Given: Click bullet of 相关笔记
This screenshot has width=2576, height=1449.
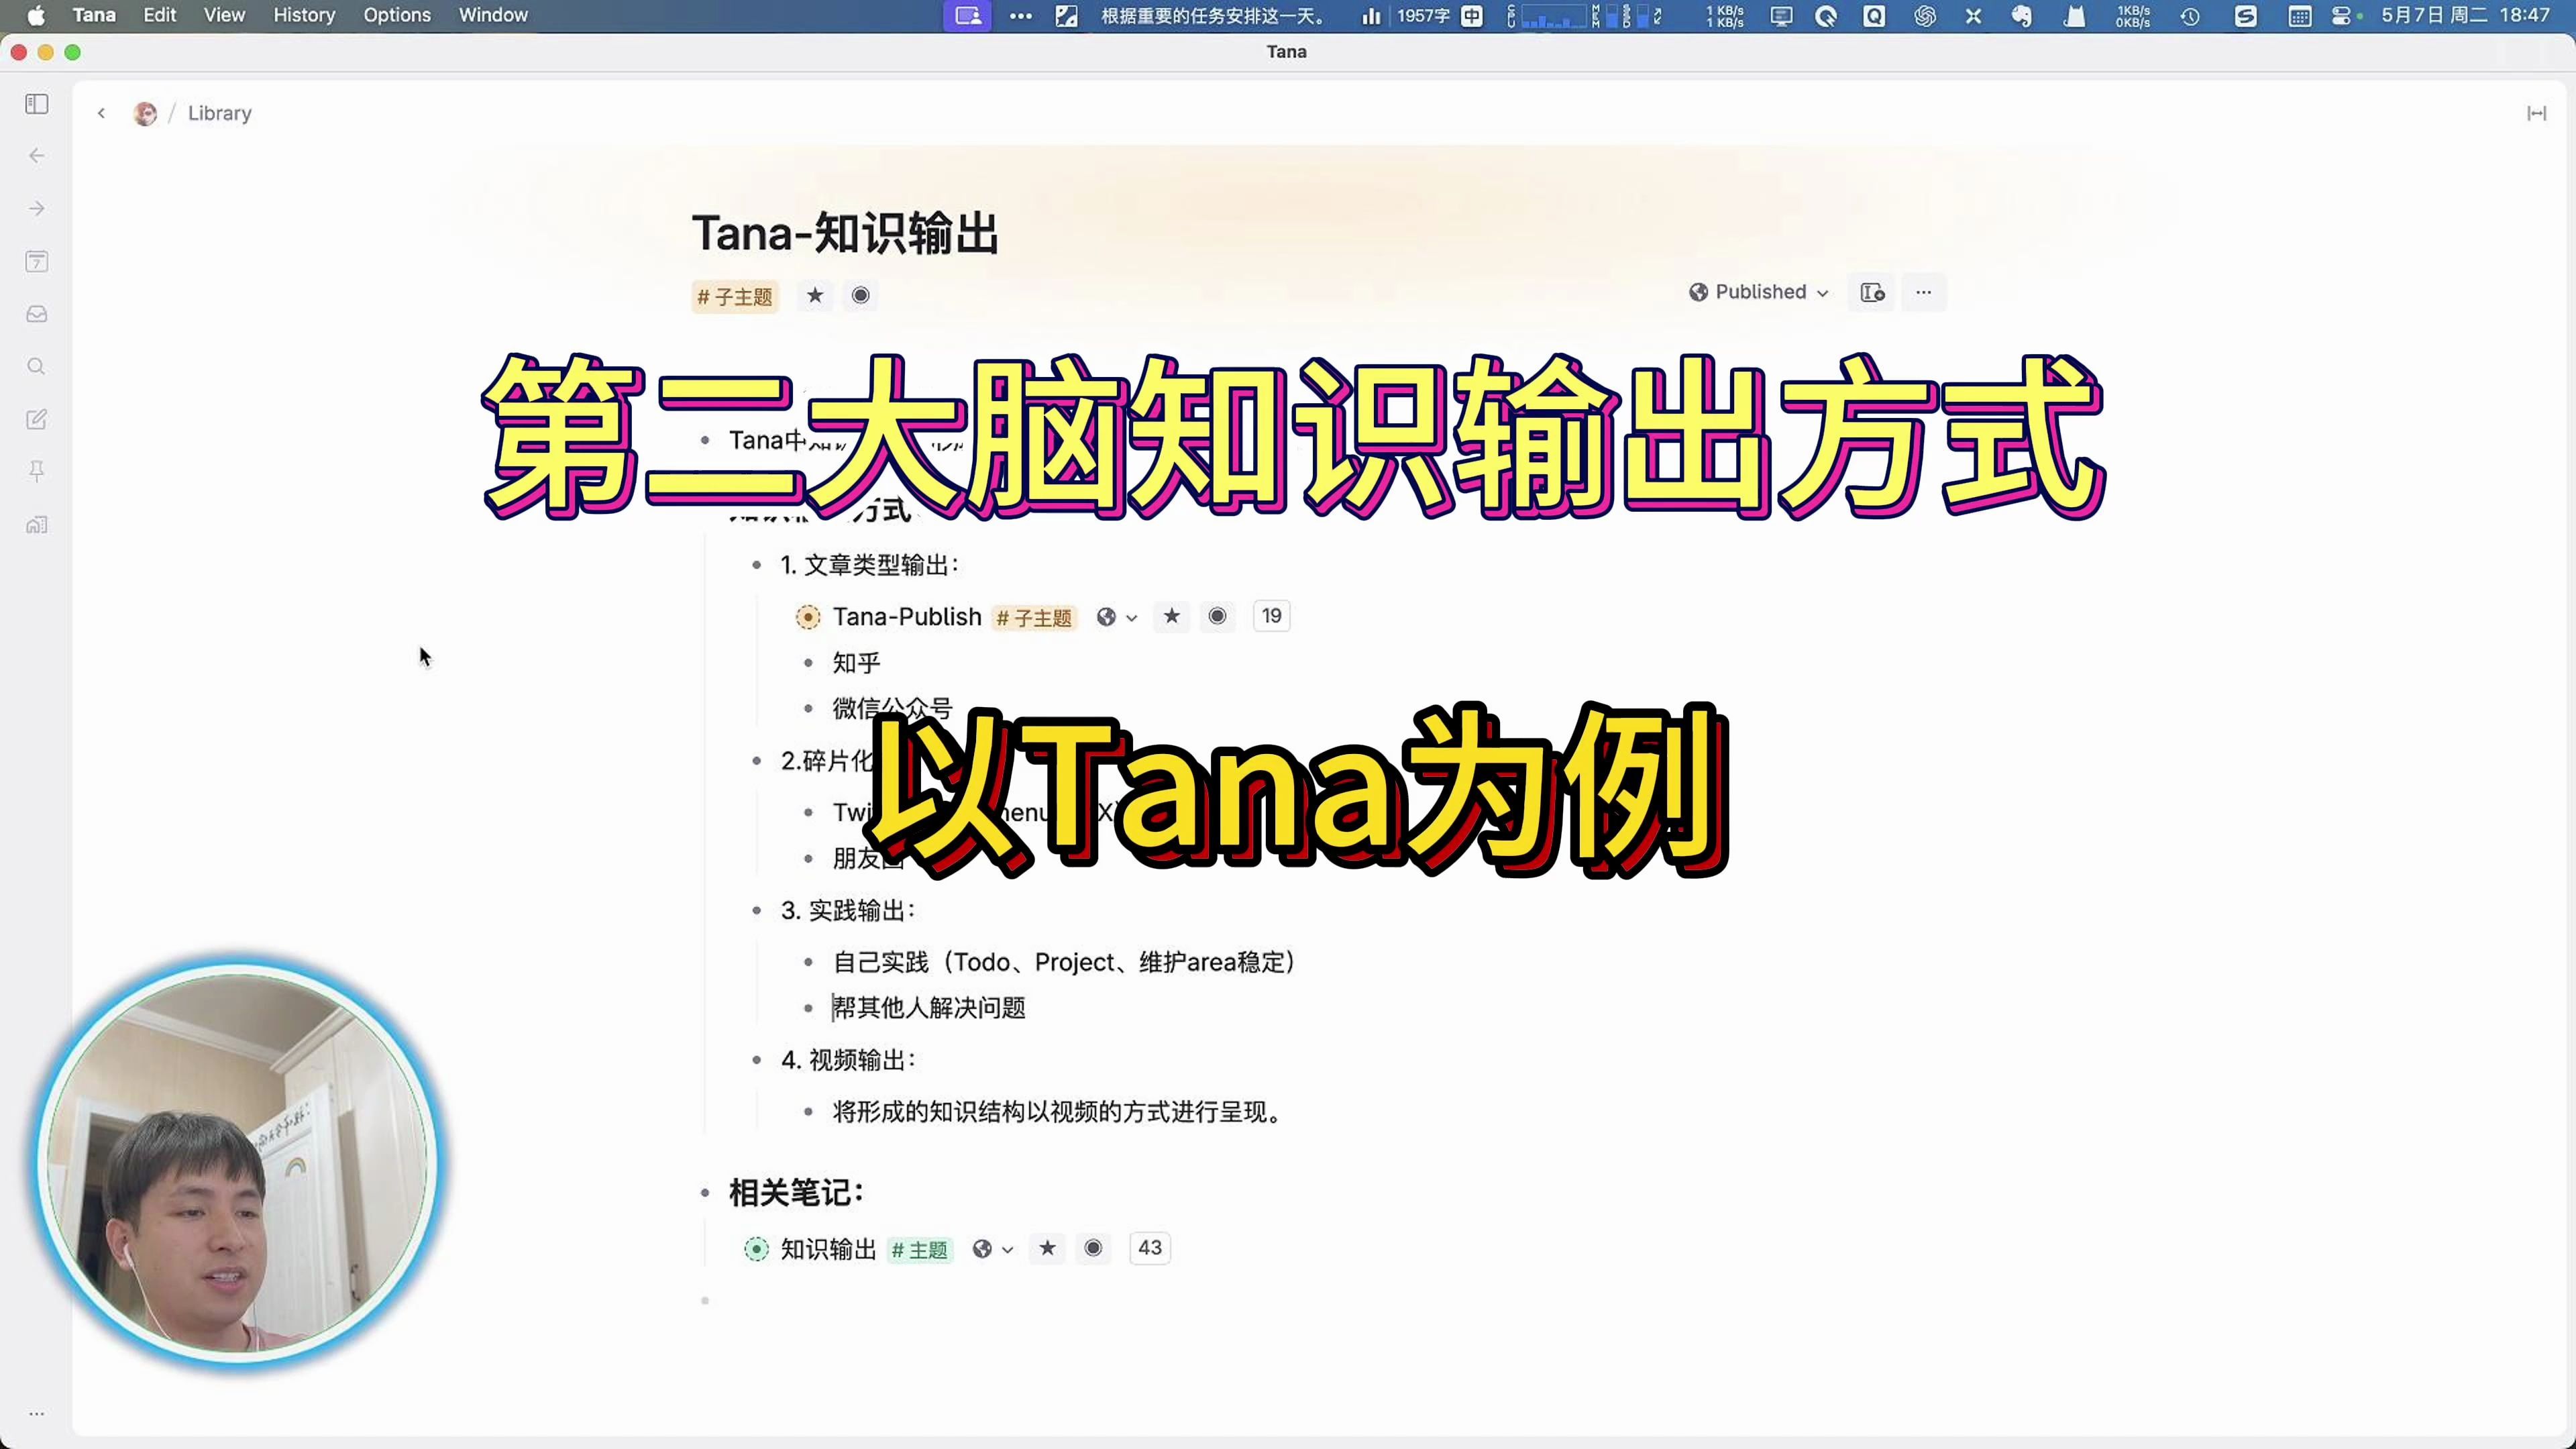Looking at the screenshot, I should 705,1193.
